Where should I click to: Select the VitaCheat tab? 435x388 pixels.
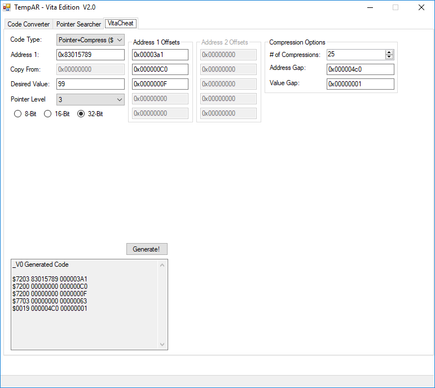pyautogui.click(x=121, y=23)
